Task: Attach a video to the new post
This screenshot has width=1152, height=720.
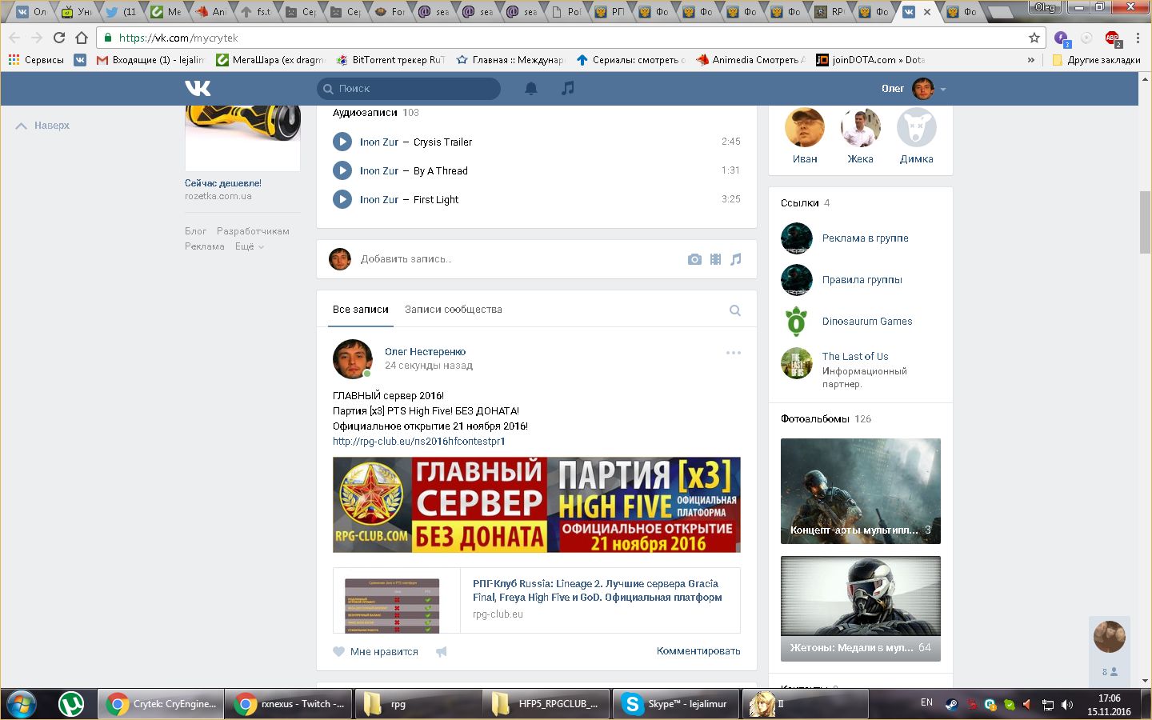Action: click(x=715, y=259)
